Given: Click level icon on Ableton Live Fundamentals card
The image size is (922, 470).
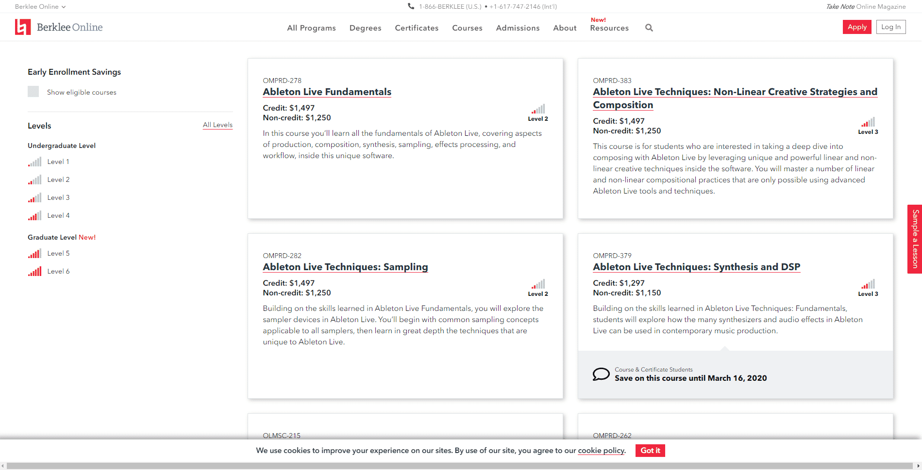Looking at the screenshot, I should (538, 109).
